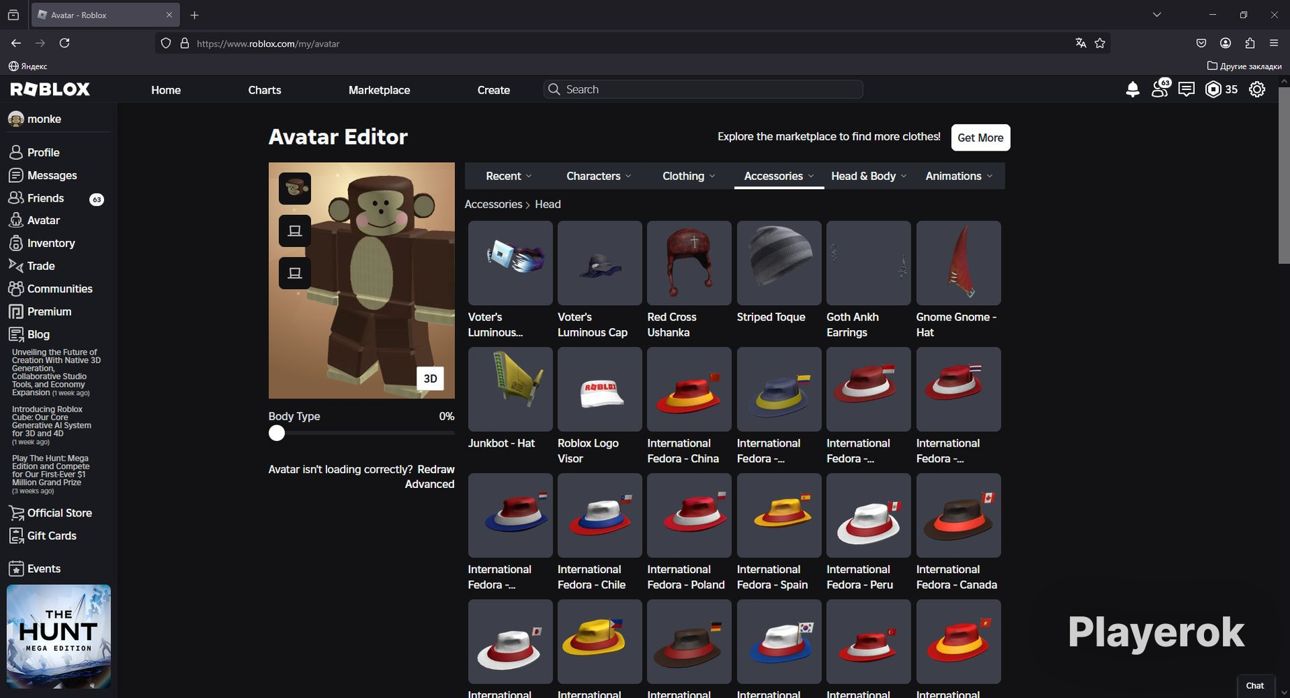
Task: Open the Яндекс bookmark
Action: pos(28,66)
